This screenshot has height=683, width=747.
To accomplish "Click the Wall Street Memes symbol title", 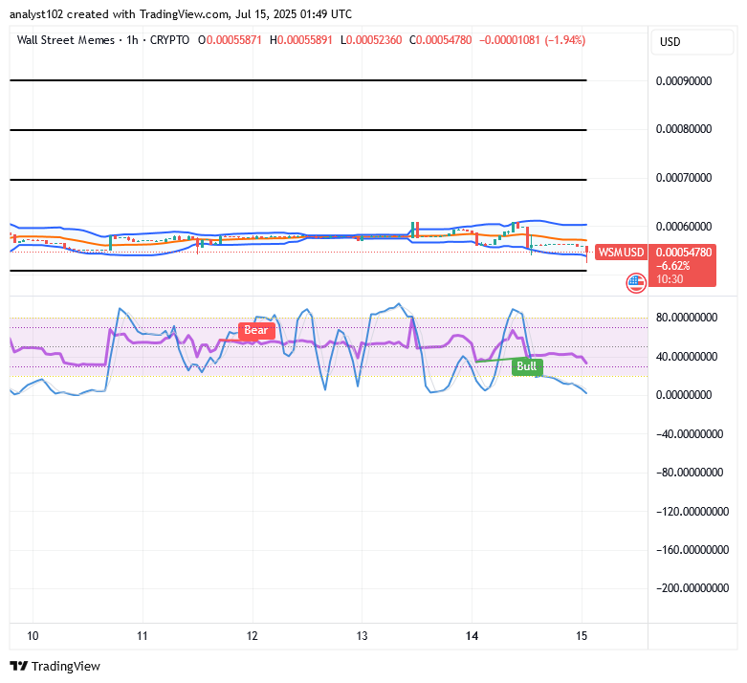I will click(x=66, y=40).
